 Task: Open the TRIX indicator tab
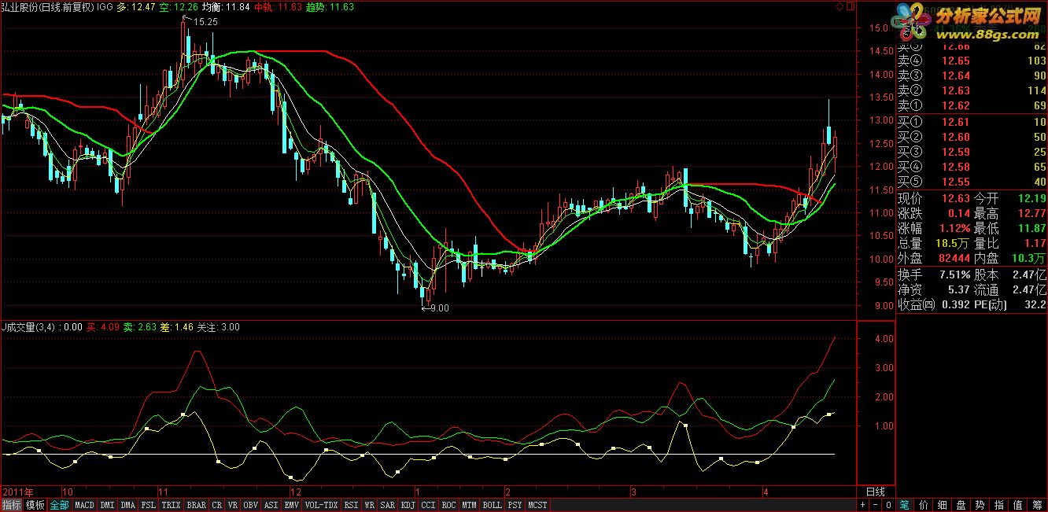point(172,505)
